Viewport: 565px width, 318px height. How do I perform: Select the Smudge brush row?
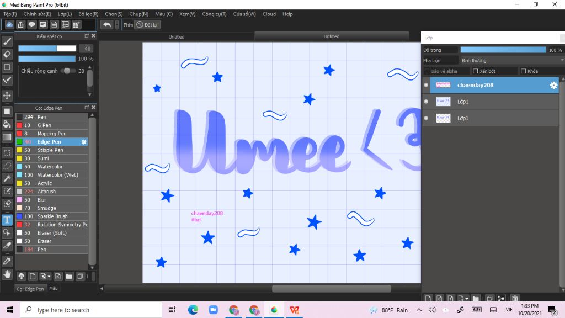pyautogui.click(x=52, y=208)
